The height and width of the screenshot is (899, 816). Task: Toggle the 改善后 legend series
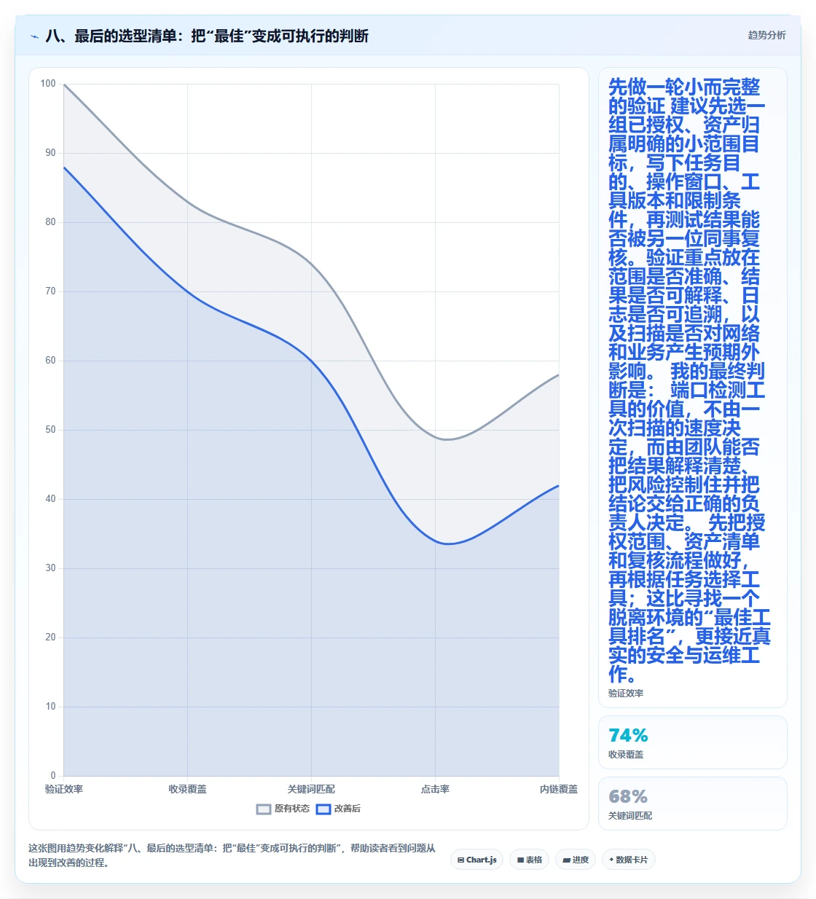pyautogui.click(x=338, y=809)
